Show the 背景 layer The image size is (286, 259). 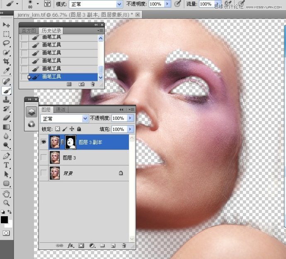click(x=44, y=173)
